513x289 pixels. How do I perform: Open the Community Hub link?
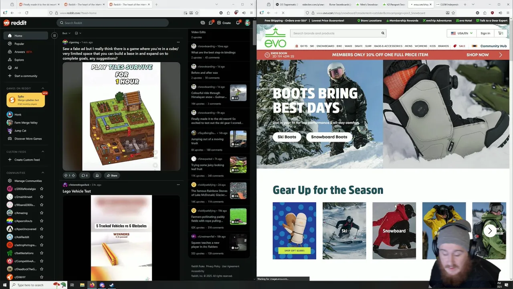click(x=493, y=46)
